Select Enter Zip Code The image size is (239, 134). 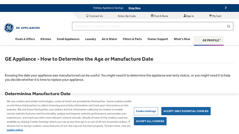coord(127,16)
